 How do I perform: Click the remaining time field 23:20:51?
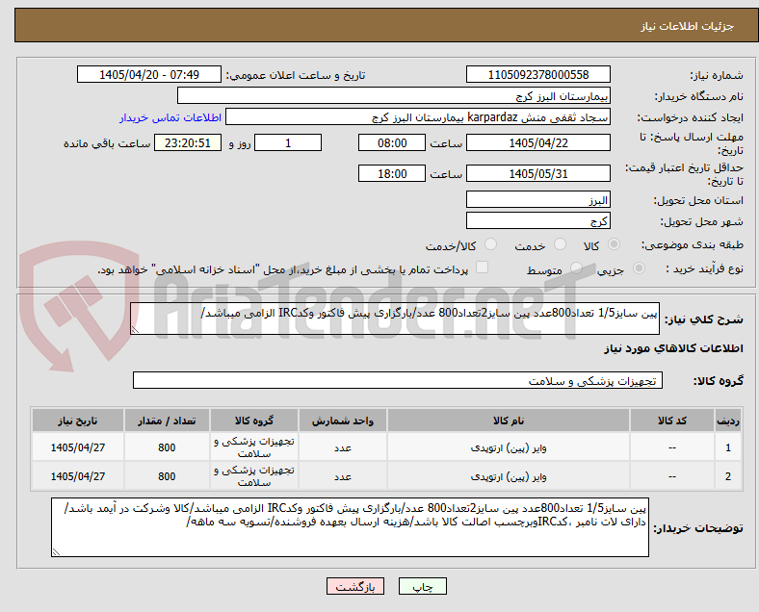tap(187, 143)
